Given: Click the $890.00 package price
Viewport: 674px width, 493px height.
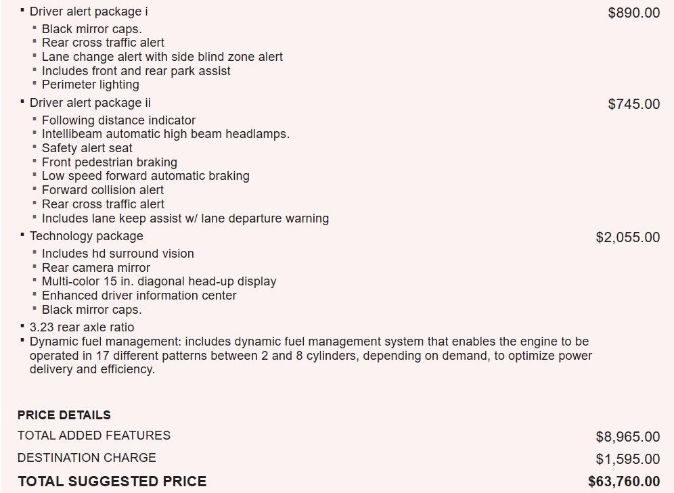Looking at the screenshot, I should (x=633, y=12).
